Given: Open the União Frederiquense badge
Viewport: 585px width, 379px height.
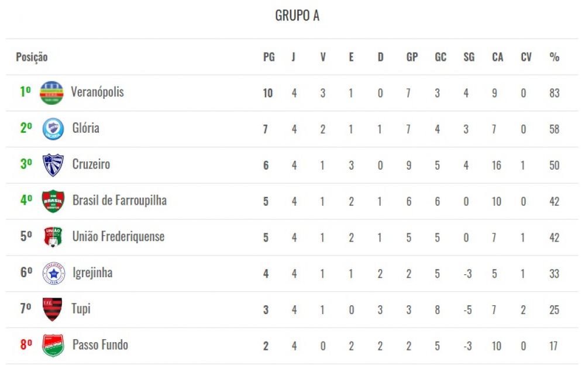Looking at the screenshot, I should [53, 237].
